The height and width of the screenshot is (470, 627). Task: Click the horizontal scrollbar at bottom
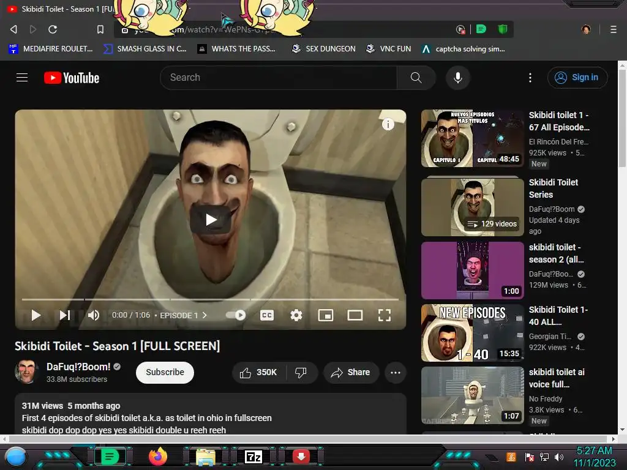(x=308, y=439)
